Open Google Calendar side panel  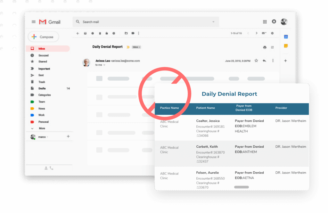[x=286, y=37]
